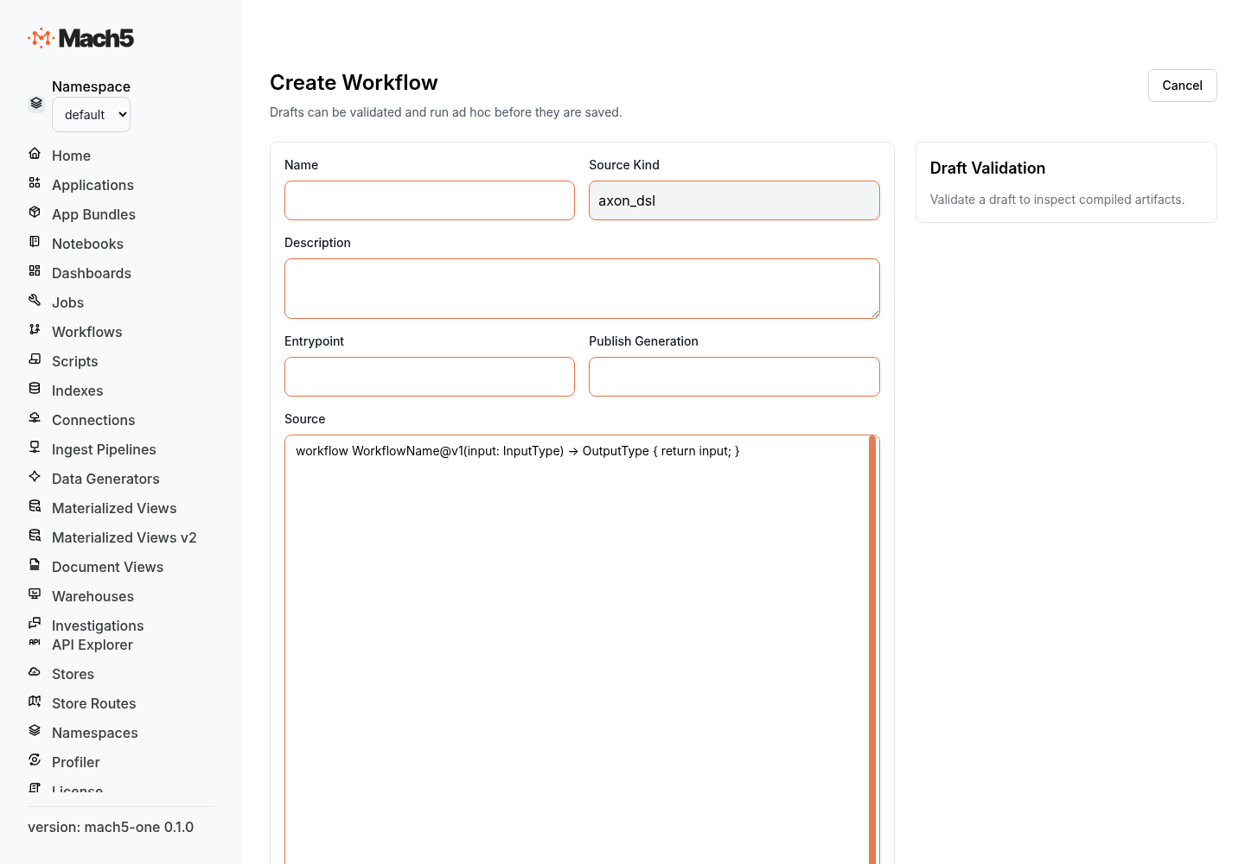The height and width of the screenshot is (864, 1245).
Task: Open Store Routes page
Action: tap(93, 703)
